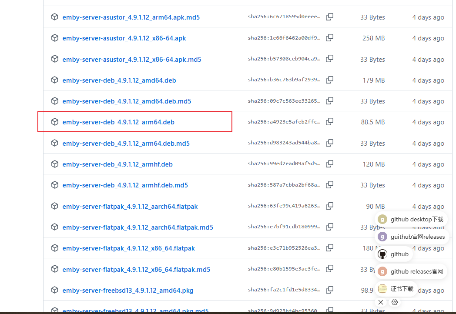Screen dimensions: 456x314
Task: Copy checksum for flatpak aarch64.flatpak
Action: coord(330,206)
